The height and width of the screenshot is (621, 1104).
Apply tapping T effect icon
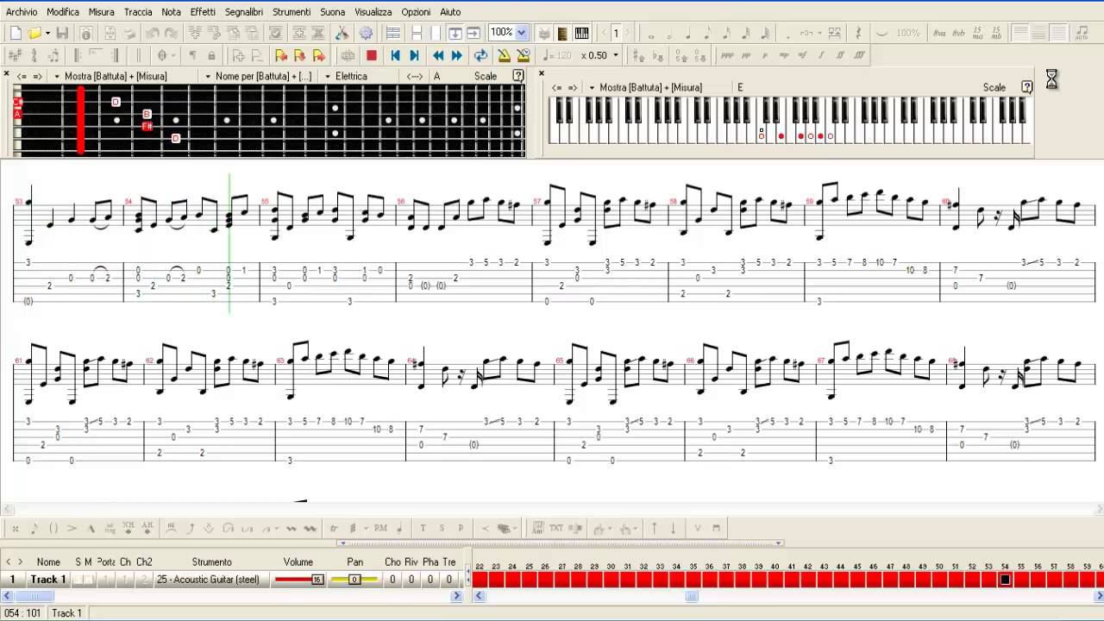click(423, 529)
